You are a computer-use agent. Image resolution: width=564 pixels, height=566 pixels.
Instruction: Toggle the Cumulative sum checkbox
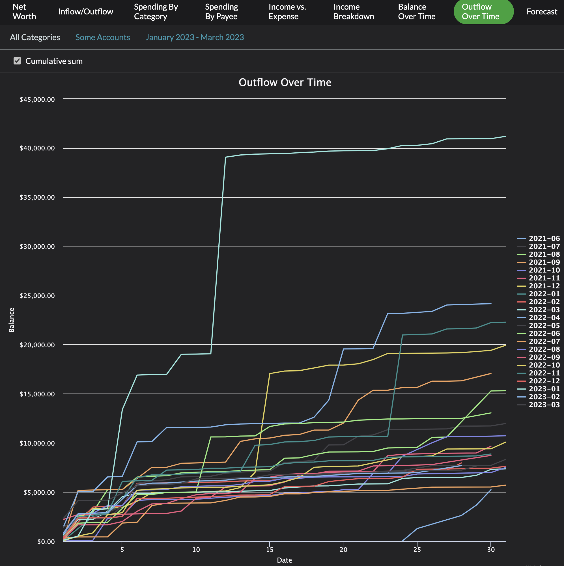tap(17, 61)
